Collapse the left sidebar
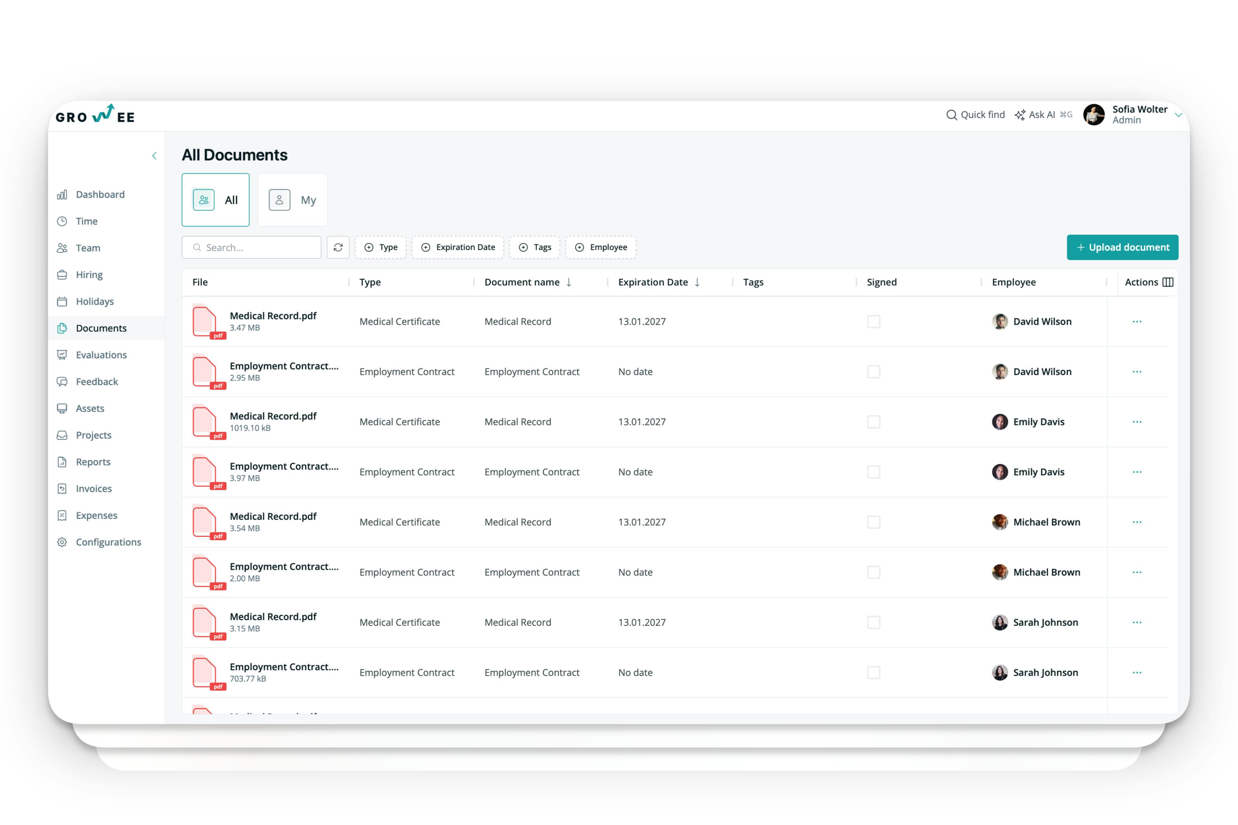The image size is (1238, 825). (154, 156)
